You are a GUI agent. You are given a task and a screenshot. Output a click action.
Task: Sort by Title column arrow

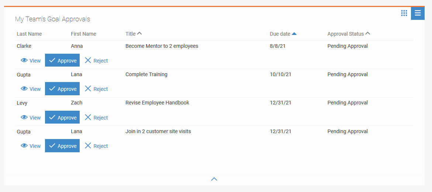click(139, 33)
